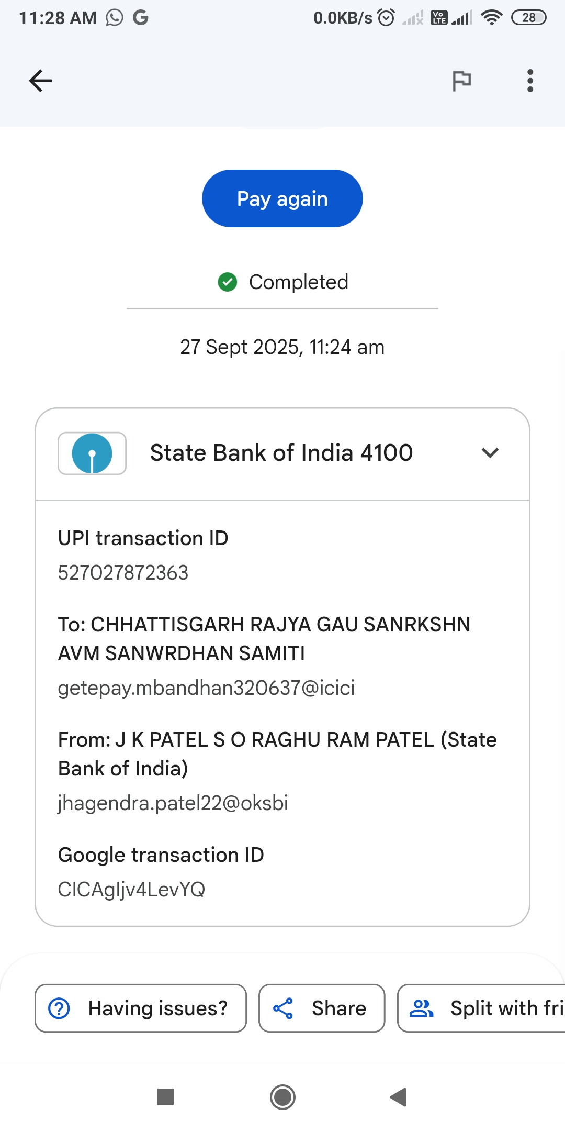Screen dimensions: 565x1131
Task: Tap the green Completed checkmark icon
Action: point(228,282)
